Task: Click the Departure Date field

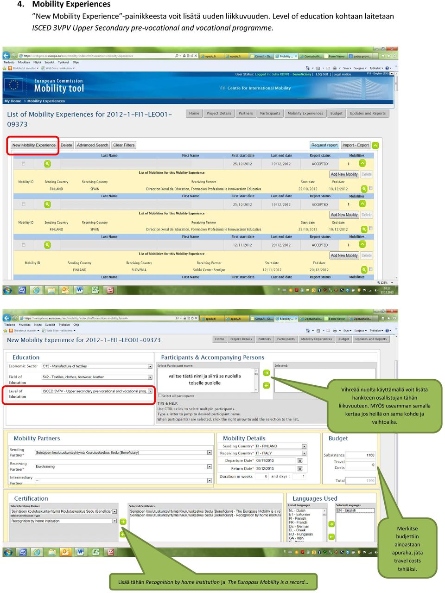Action: click(x=276, y=461)
